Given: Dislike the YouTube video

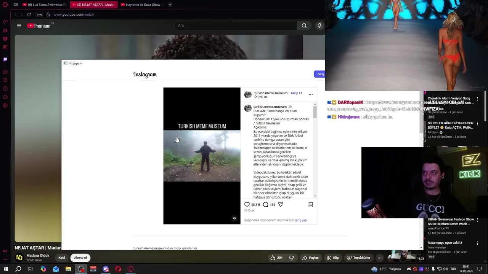Looking at the screenshot, I should coord(292,258).
